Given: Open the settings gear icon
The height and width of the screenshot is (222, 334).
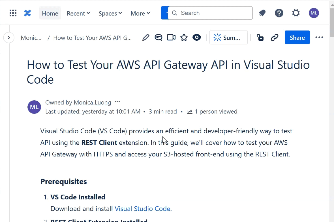Looking at the screenshot, I should point(296,13).
